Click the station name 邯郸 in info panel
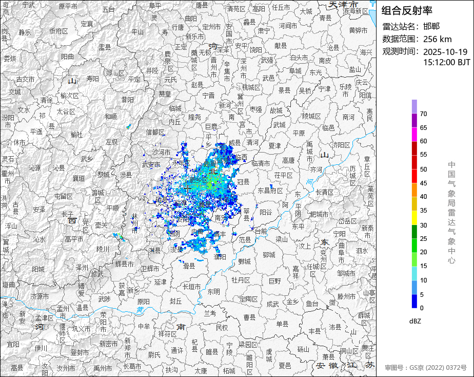Screen dimensions: 474x377 tap(431, 27)
